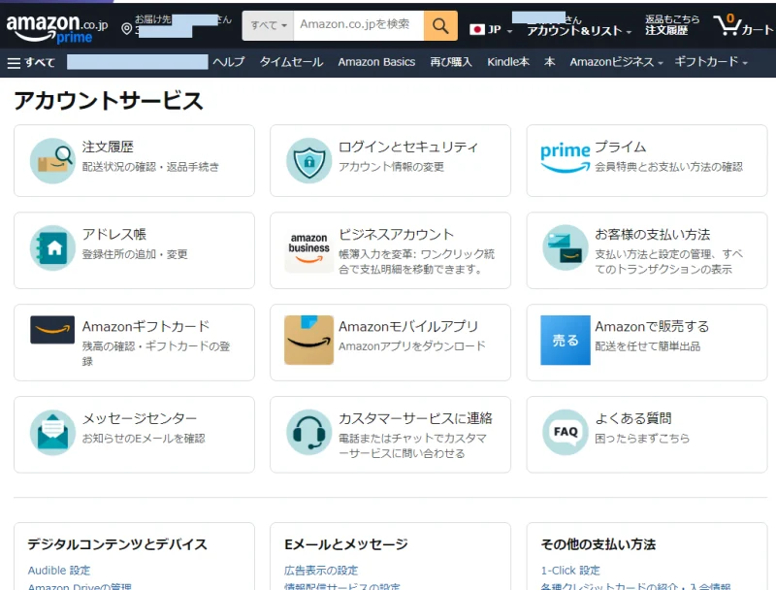This screenshot has width=776, height=590.
Task: Click the prime logo in the プライム card
Action: tap(566, 158)
